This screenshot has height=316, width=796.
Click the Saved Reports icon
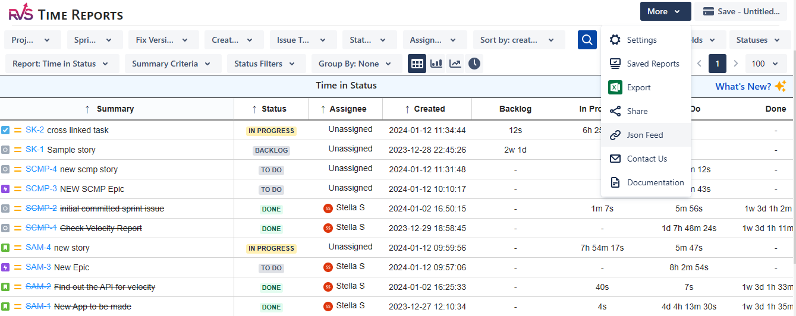[x=615, y=64]
